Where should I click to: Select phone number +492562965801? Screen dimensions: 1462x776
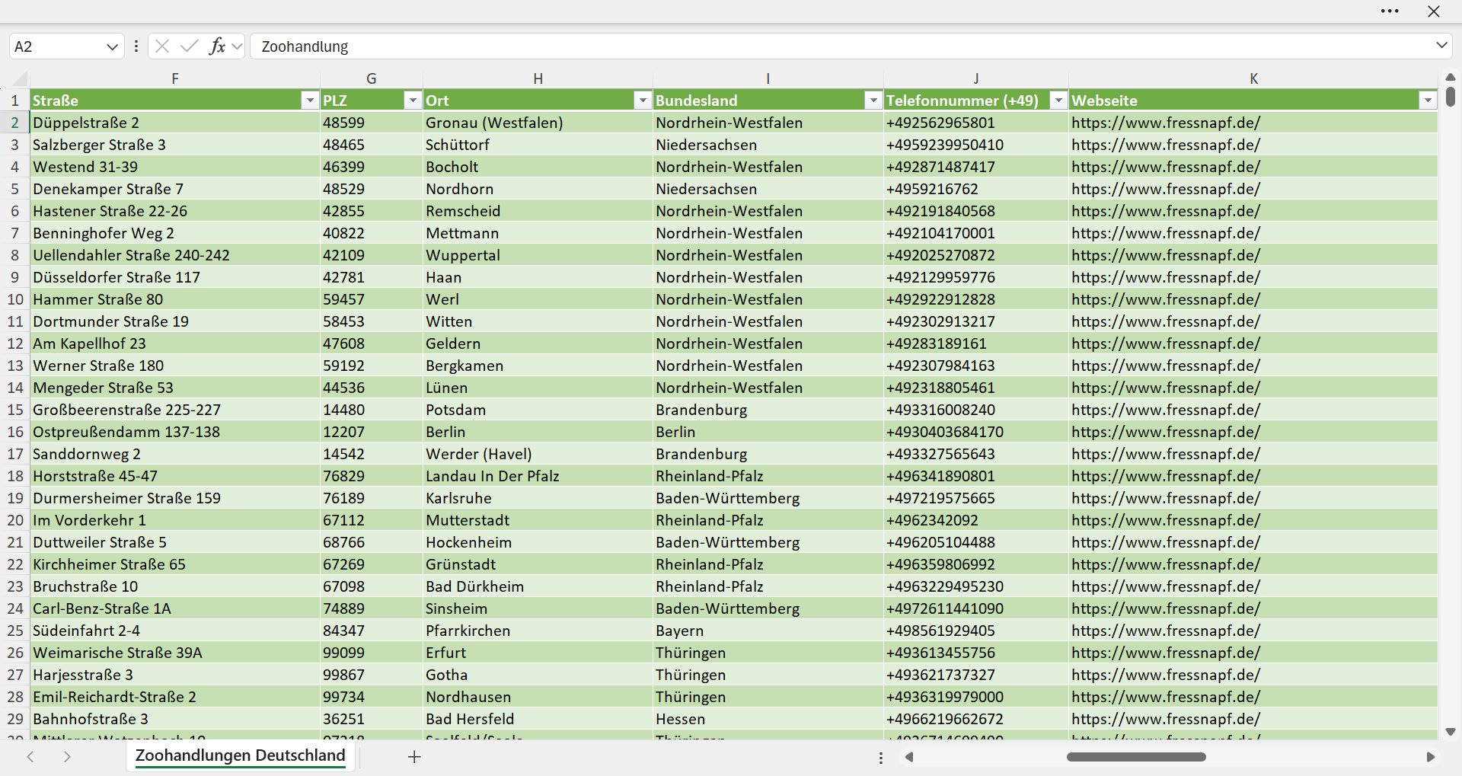coord(976,123)
